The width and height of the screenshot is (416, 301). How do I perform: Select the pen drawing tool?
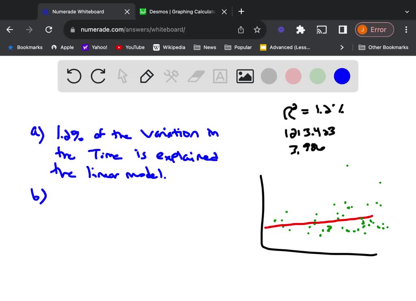tap(147, 76)
